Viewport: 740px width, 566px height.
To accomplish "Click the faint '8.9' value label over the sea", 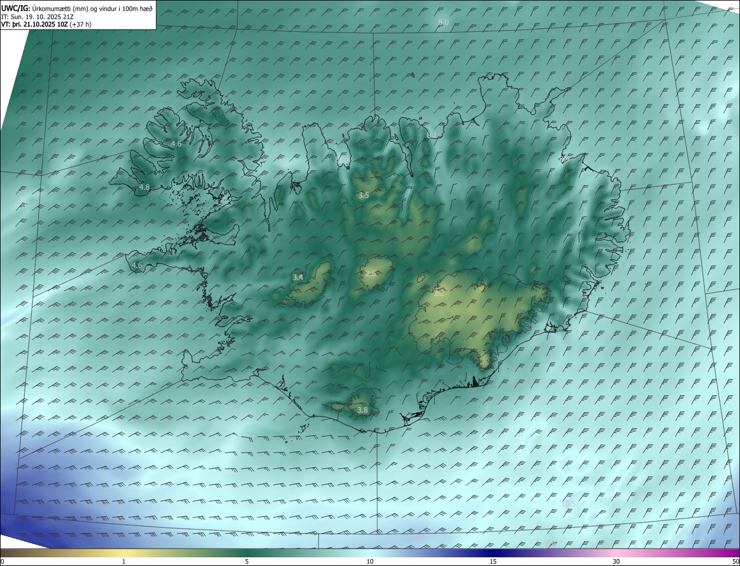I will 639,493.
